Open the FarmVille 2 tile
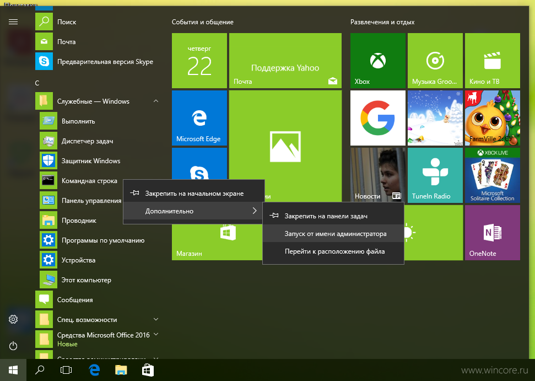This screenshot has width=535, height=381. (x=493, y=118)
